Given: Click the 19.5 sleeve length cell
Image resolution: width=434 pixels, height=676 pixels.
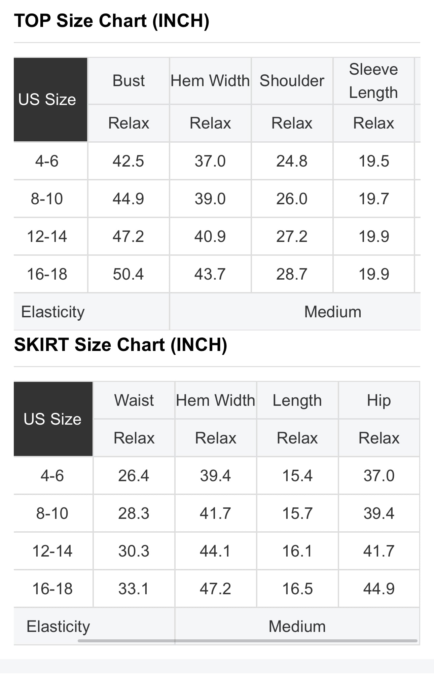Looking at the screenshot, I should pyautogui.click(x=374, y=161).
